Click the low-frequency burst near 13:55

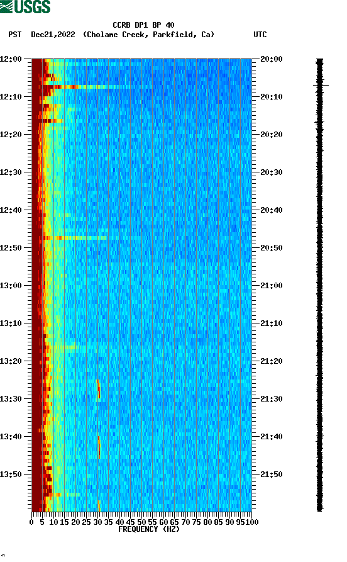52,495
